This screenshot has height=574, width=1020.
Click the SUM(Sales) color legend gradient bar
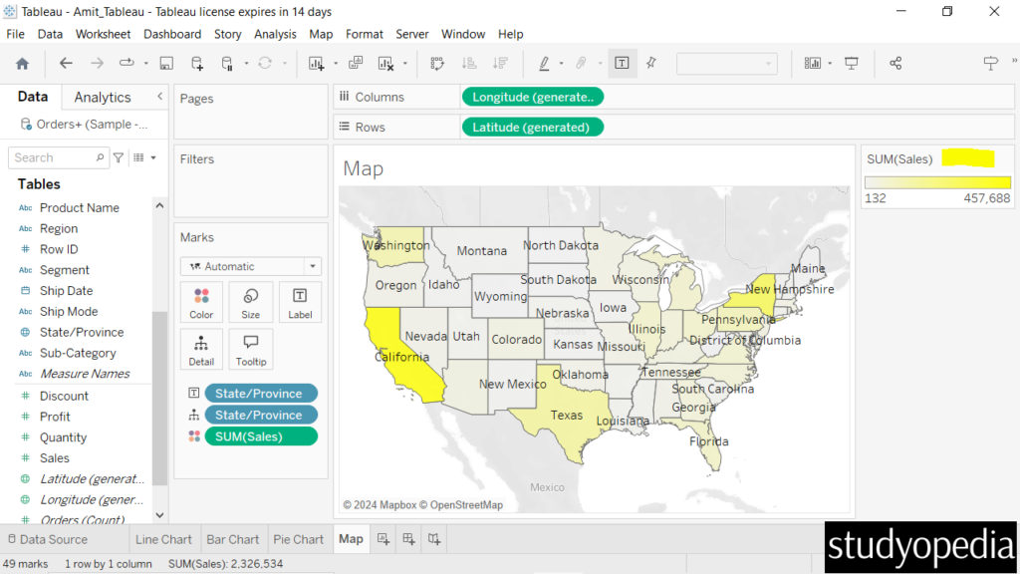point(937,183)
